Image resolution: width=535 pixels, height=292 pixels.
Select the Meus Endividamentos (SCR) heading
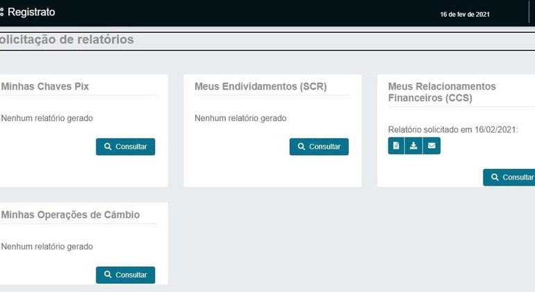pos(261,87)
